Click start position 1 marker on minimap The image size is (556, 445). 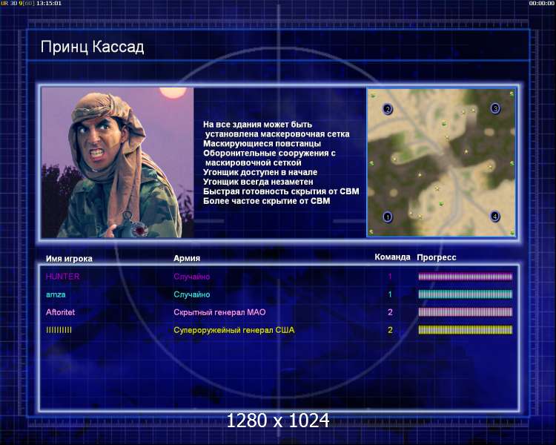click(x=388, y=217)
